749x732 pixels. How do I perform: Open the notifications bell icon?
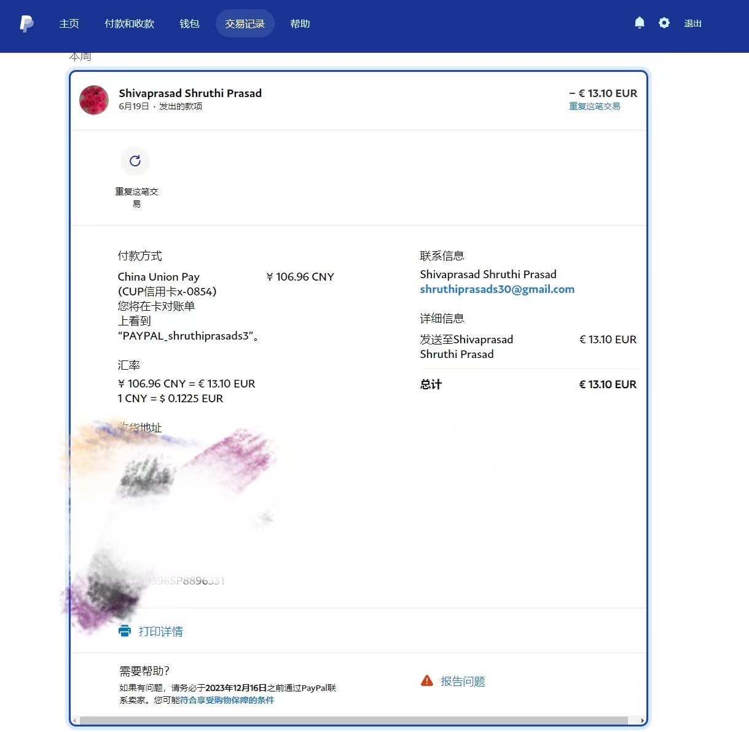point(640,23)
